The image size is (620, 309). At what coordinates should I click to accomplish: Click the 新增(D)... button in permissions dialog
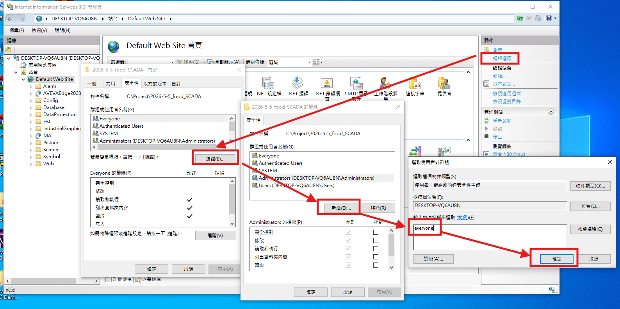pos(341,208)
